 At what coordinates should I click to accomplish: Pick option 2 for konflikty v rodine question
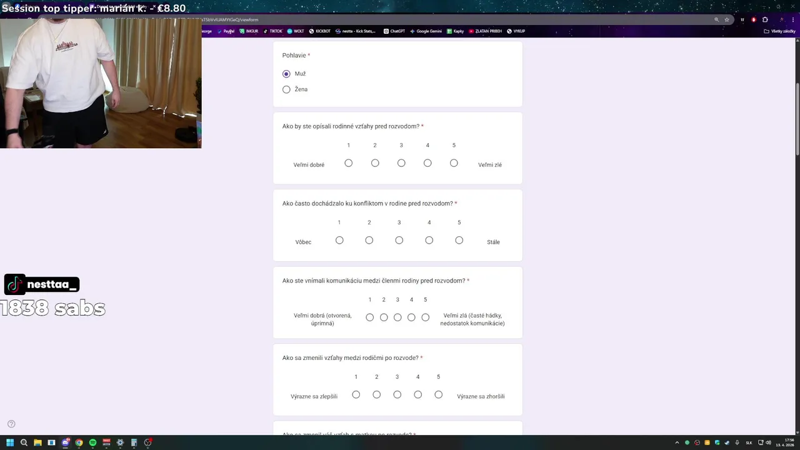click(369, 240)
